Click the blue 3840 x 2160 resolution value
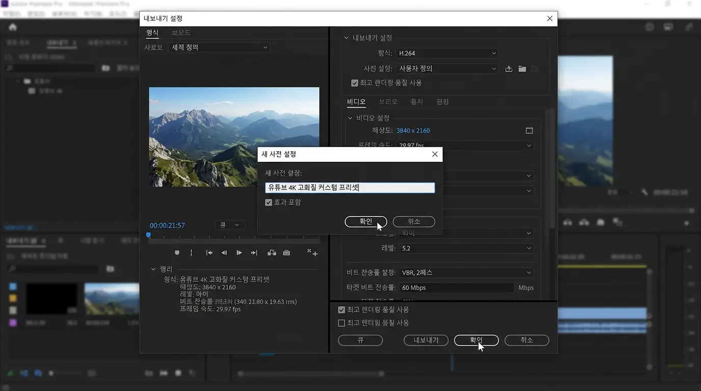Viewport: 701px width, 391px height. [x=413, y=131]
